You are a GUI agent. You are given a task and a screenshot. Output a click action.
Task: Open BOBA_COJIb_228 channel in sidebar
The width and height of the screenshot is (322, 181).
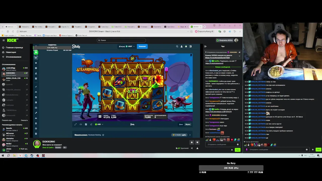[x=15, y=79]
